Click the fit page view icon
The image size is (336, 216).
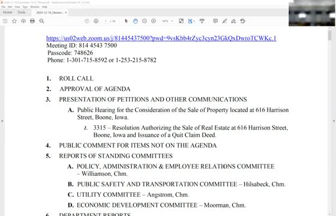coord(181,21)
